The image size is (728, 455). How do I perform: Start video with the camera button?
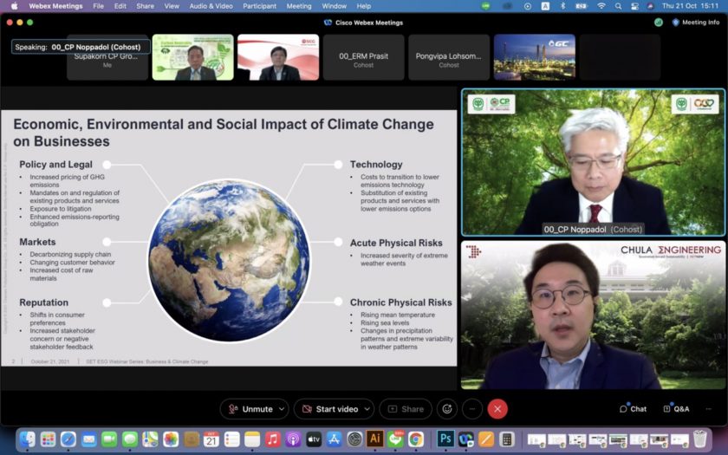(328, 409)
